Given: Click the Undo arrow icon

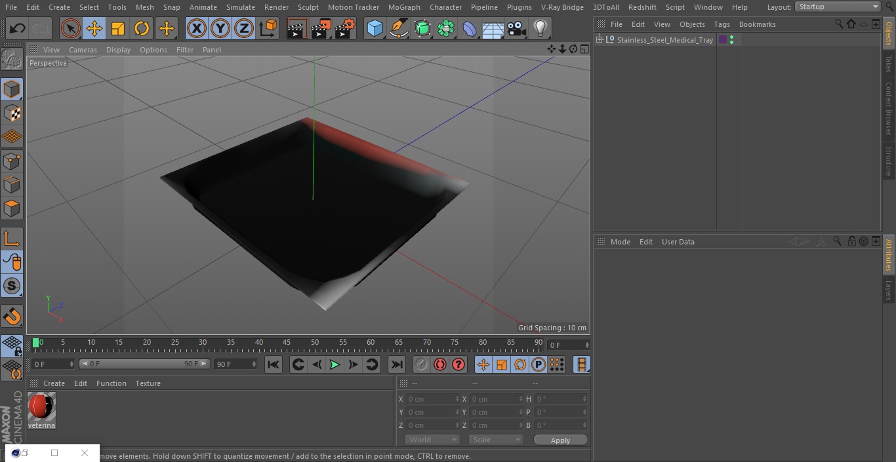Looking at the screenshot, I should [17, 28].
